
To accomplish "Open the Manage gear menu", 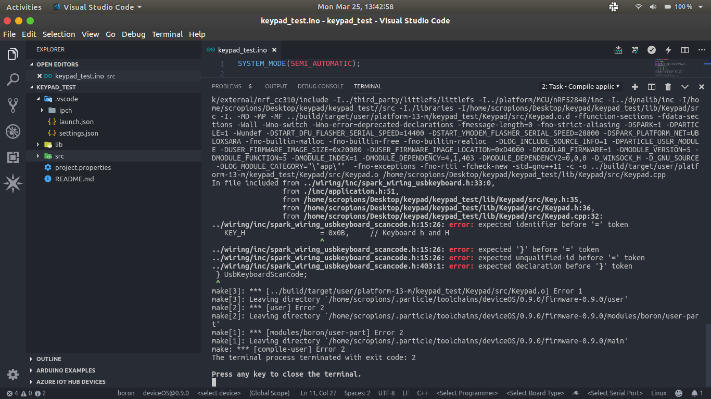I will click(x=13, y=375).
